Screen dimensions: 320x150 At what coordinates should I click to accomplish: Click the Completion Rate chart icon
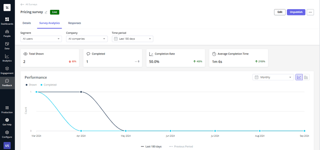pyautogui.click(x=151, y=54)
